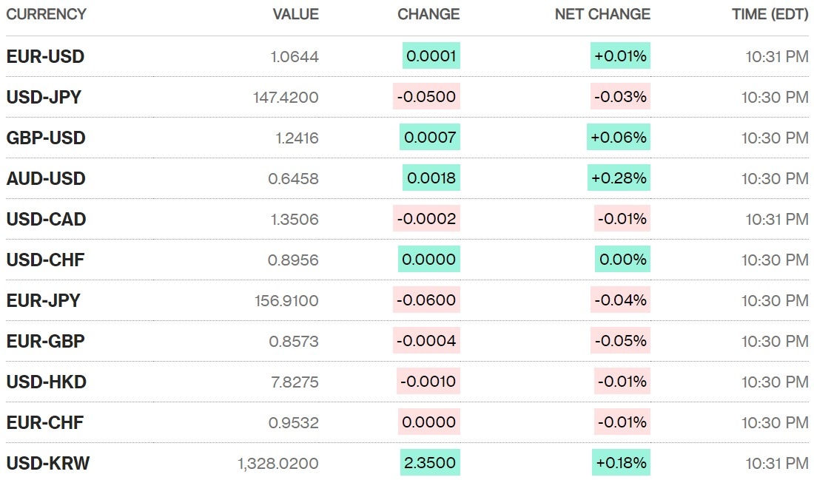Select the GBP-USD pair row label

pos(46,138)
